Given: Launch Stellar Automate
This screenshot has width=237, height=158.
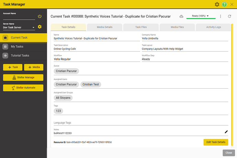Looking at the screenshot, I should pos(23,88).
